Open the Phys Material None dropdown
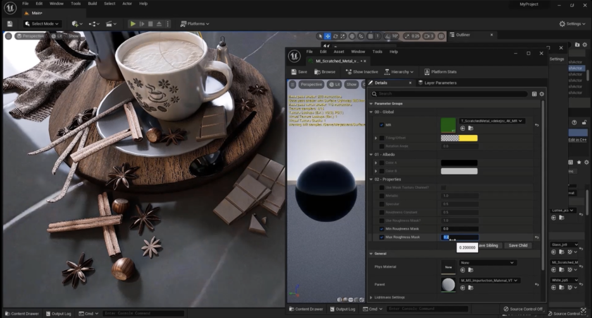 tap(488, 262)
